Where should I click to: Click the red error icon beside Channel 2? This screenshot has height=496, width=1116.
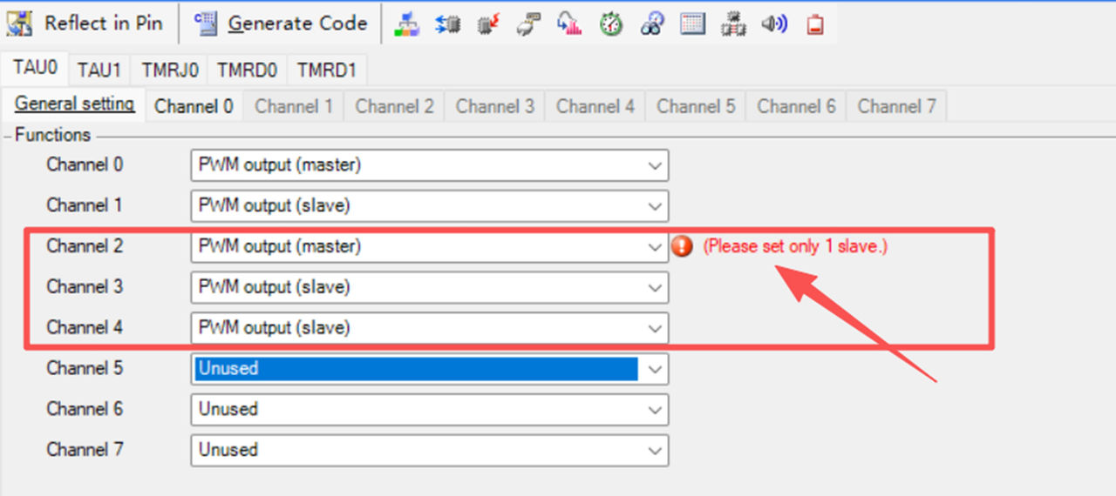click(x=683, y=246)
